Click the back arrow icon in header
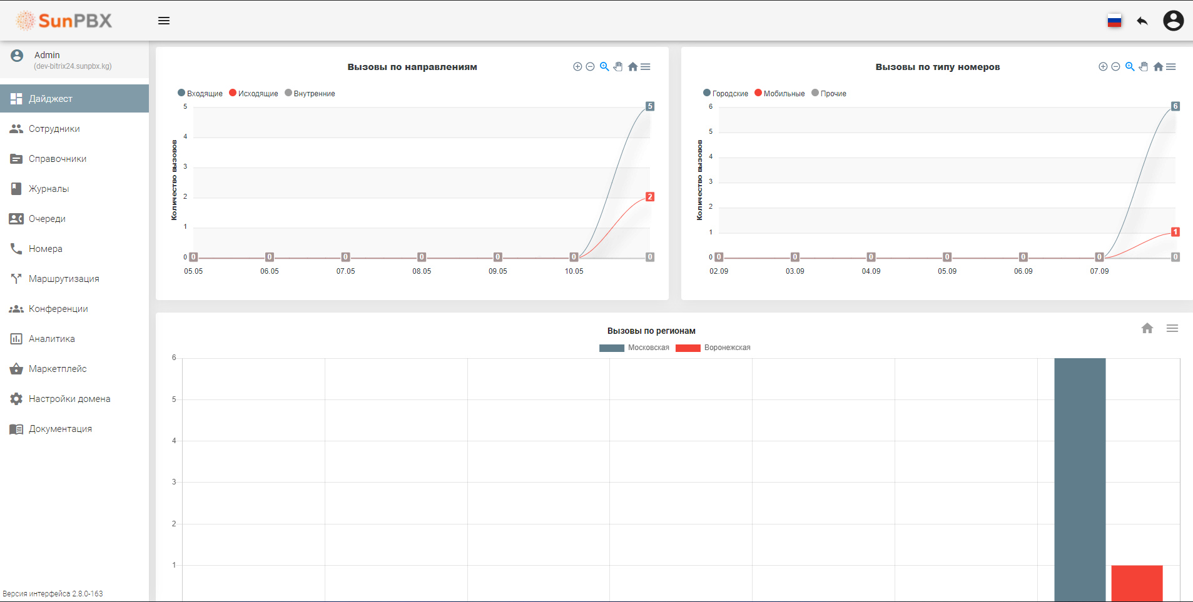Screen dimensions: 1193x602 1142,21
